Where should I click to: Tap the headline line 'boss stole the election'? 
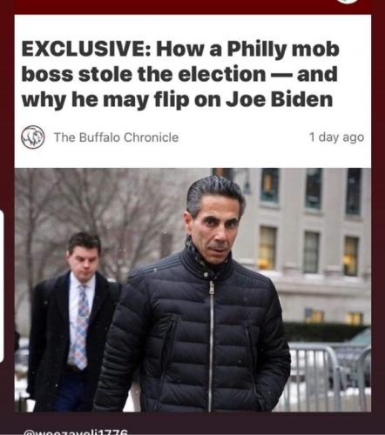click(x=144, y=75)
